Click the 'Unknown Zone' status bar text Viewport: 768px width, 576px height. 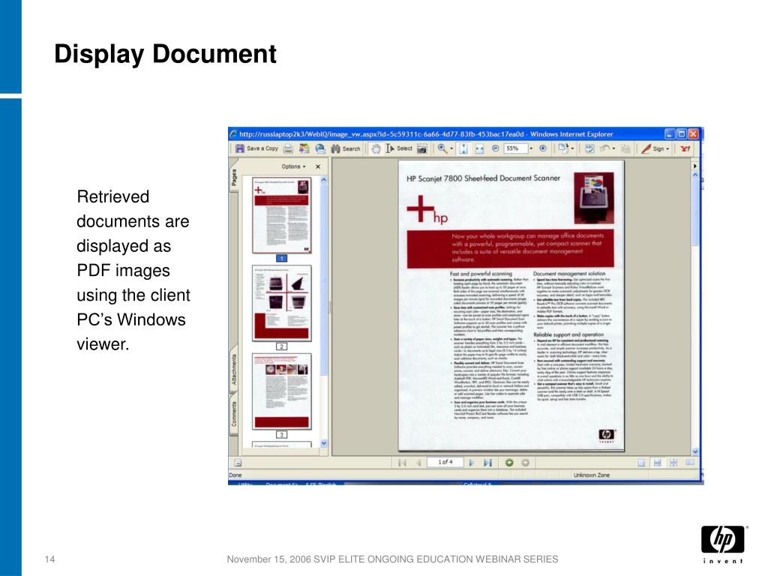(x=591, y=475)
